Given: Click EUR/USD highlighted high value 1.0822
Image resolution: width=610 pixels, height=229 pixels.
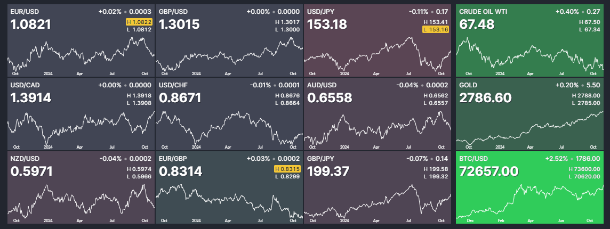Looking at the screenshot, I should coord(139,22).
